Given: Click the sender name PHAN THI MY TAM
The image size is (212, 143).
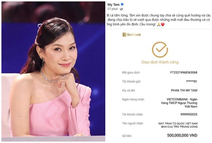Looking at the screenshot, I should pos(184,90).
